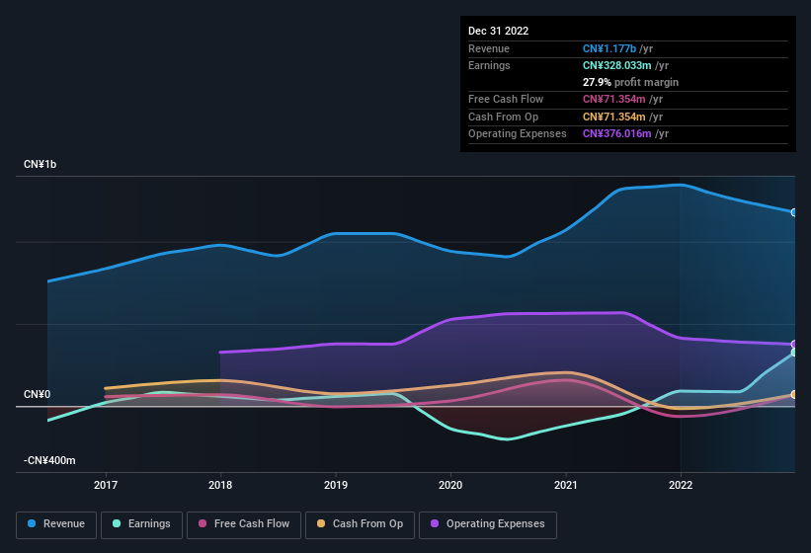This screenshot has width=811, height=553.
Task: Click the CN¥1.177b revenue value
Action: point(609,48)
